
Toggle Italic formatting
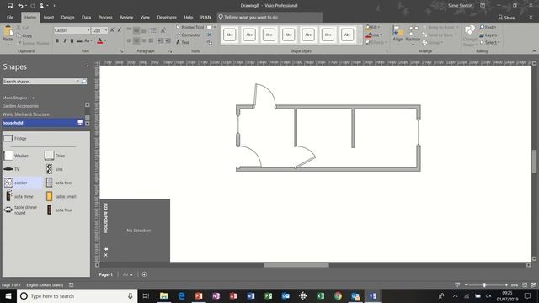coord(64,41)
